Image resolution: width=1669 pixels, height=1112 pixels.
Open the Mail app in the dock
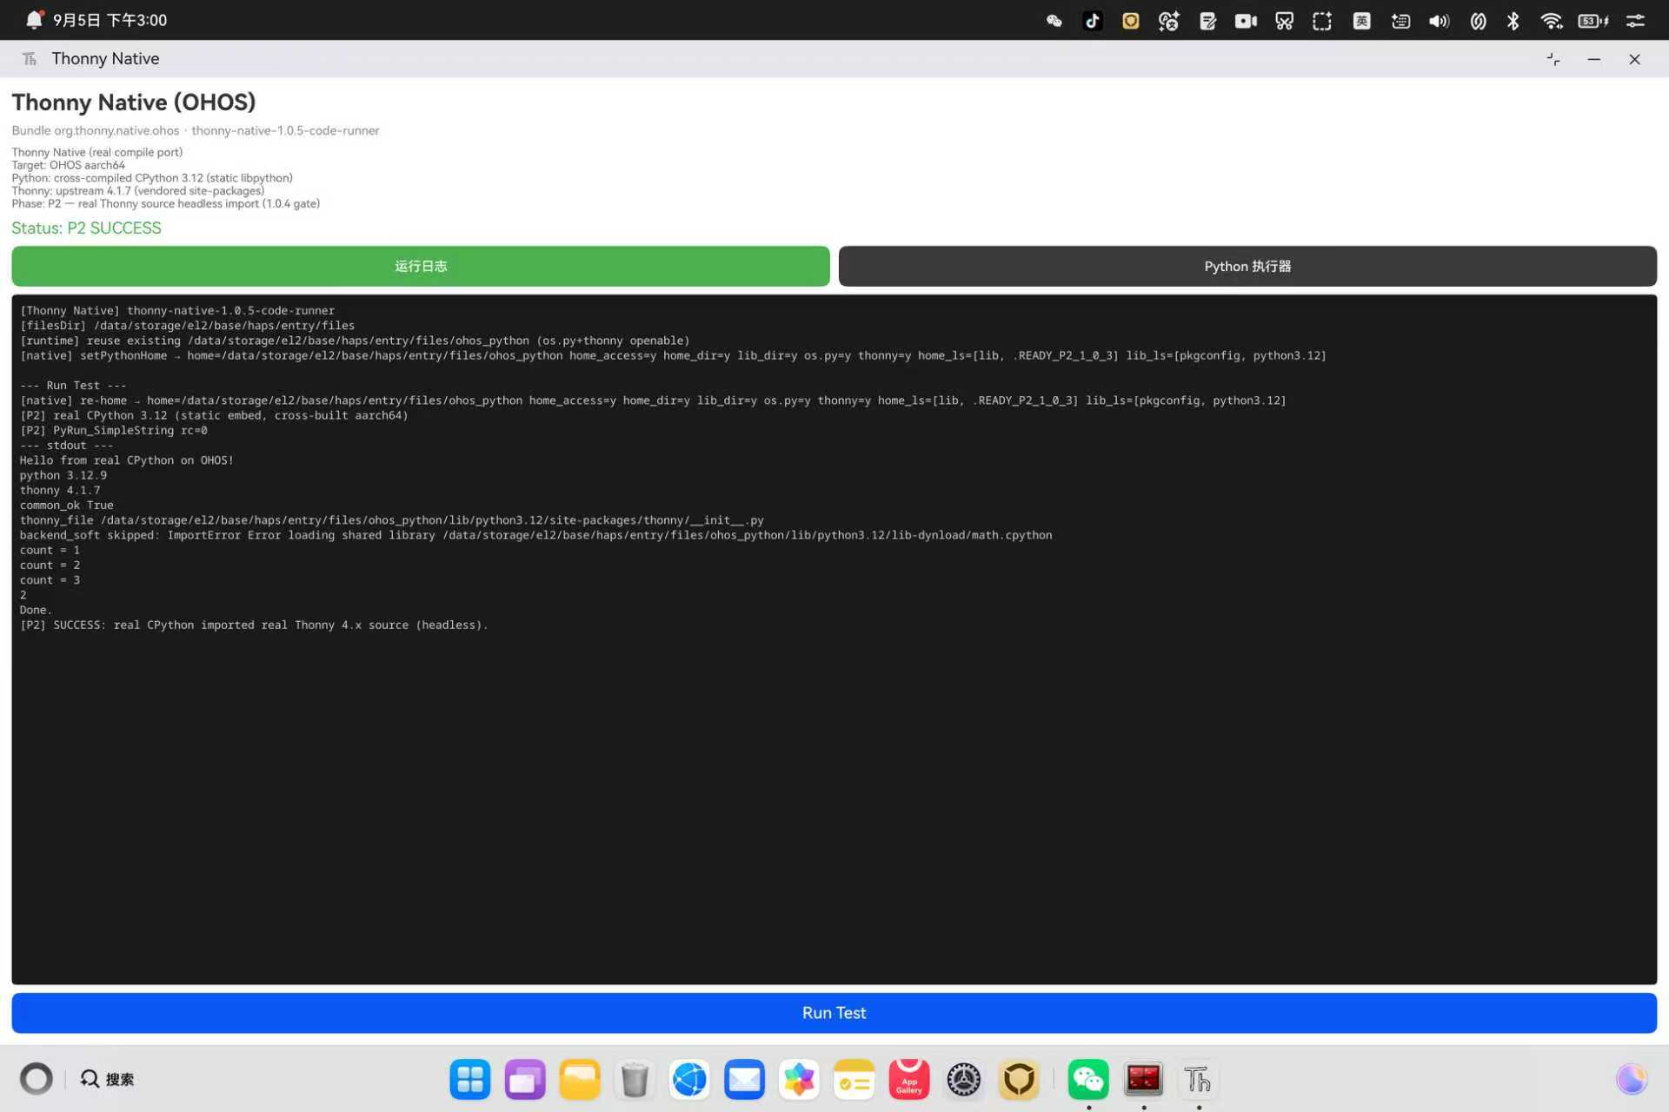(744, 1080)
